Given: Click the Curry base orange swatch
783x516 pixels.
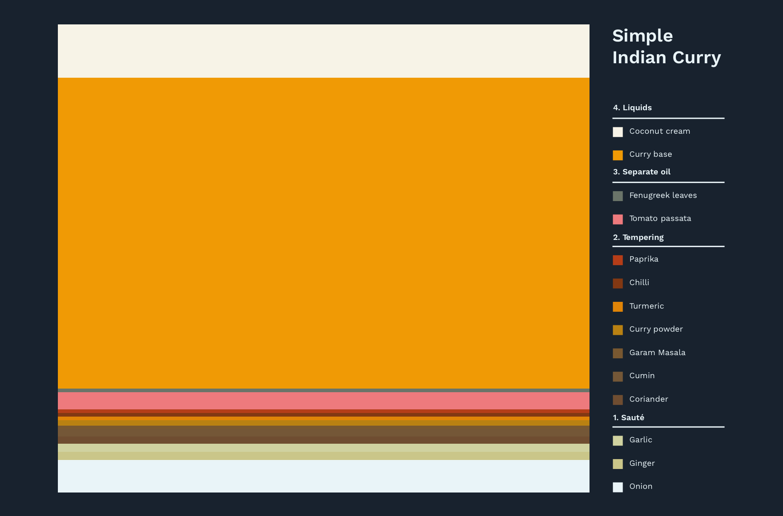Looking at the screenshot, I should tap(618, 155).
